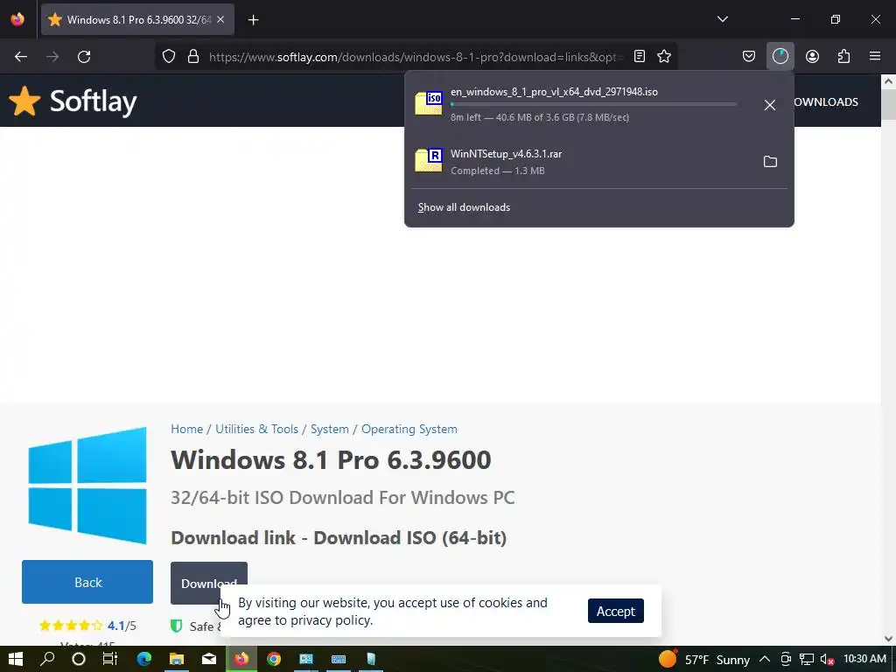Click the Softlay logo
This screenshot has height=672, width=896.
(73, 101)
